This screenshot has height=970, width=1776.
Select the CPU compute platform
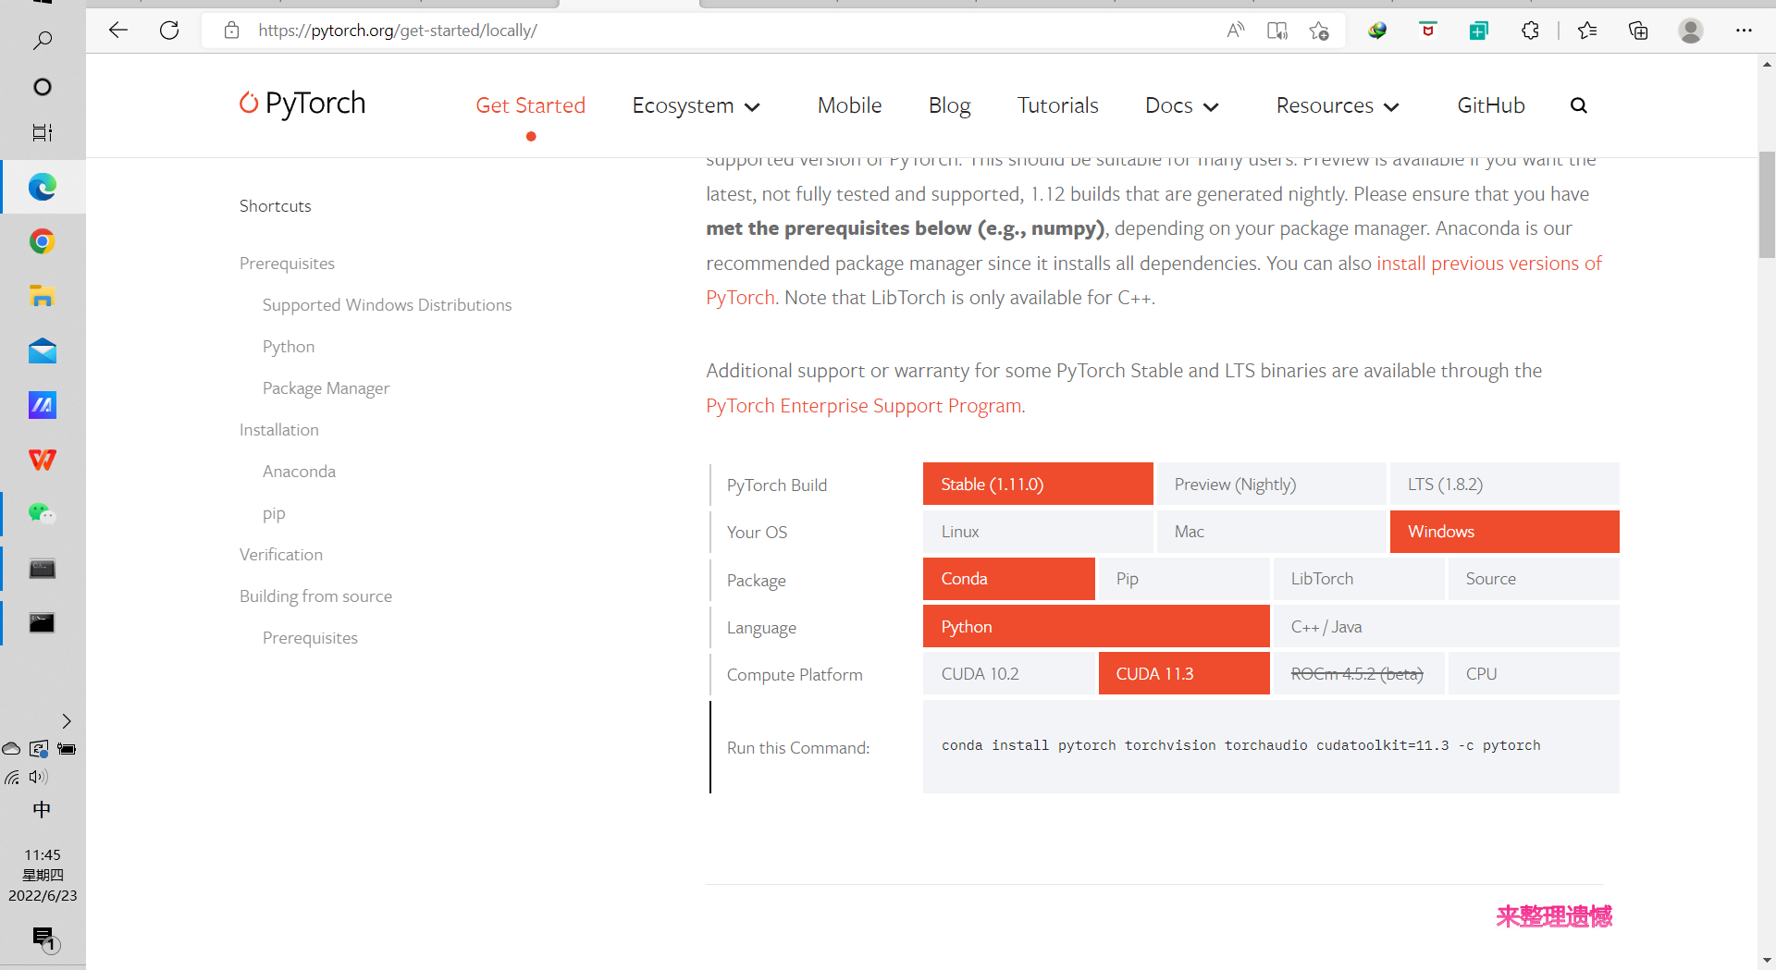click(1533, 674)
